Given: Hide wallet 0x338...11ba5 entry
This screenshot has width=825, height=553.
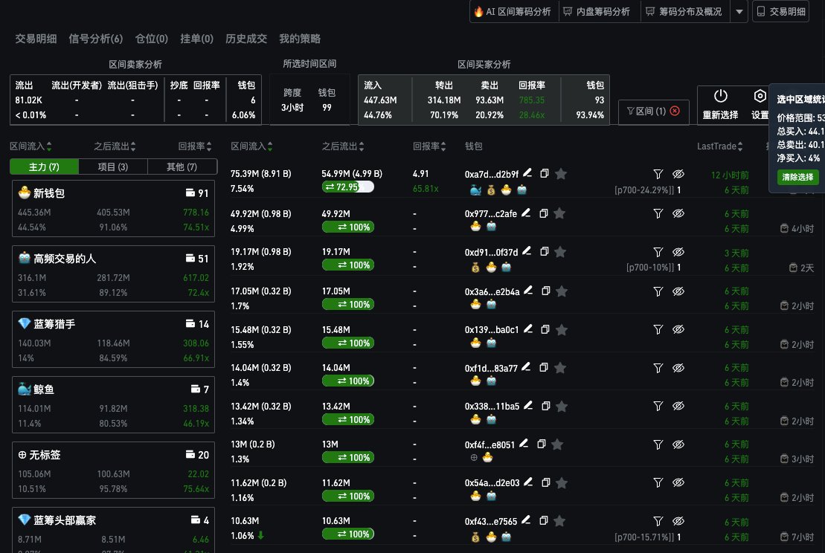Looking at the screenshot, I should (x=678, y=406).
